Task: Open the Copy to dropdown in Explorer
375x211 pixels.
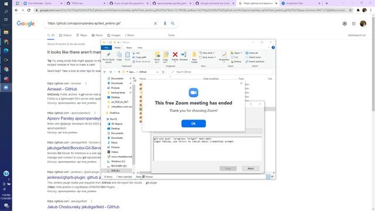Action: [x=165, y=57]
